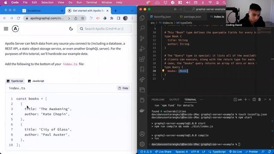Close the terminal panel
The height and width of the screenshot is (154, 274).
pos(270,100)
